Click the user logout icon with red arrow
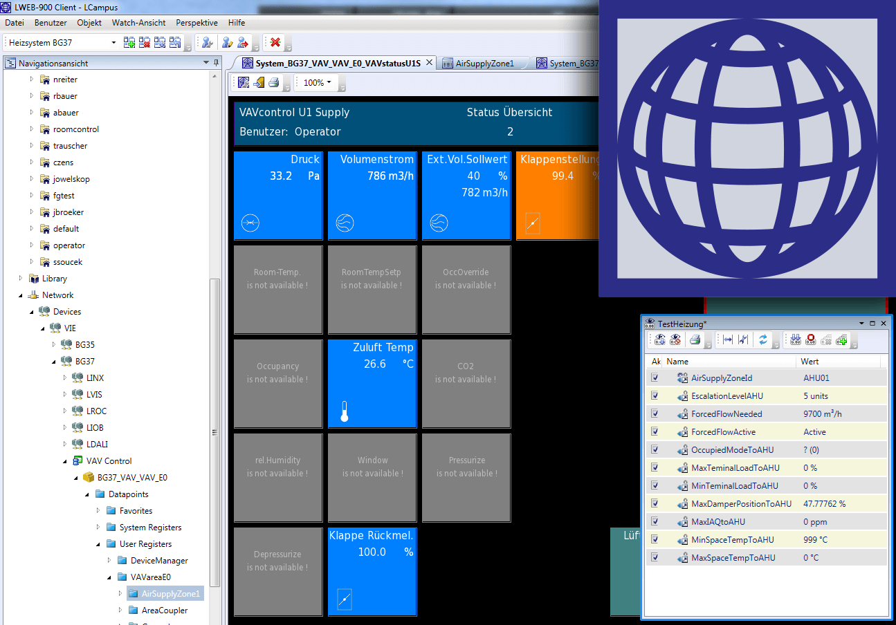This screenshot has height=625, width=896. pyautogui.click(x=243, y=43)
